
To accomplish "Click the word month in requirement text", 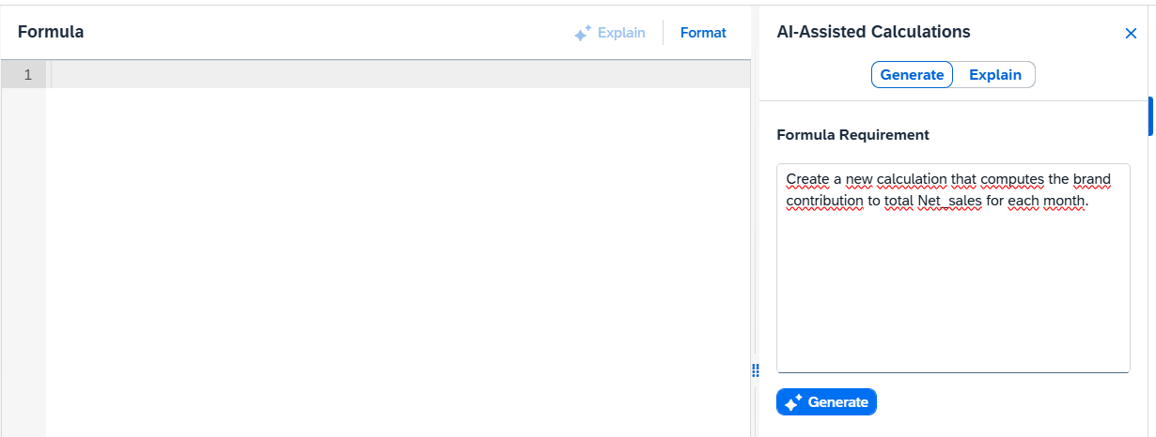I will tap(1064, 201).
